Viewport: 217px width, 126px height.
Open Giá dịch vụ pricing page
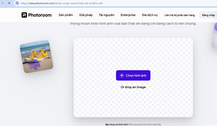coord(150,15)
